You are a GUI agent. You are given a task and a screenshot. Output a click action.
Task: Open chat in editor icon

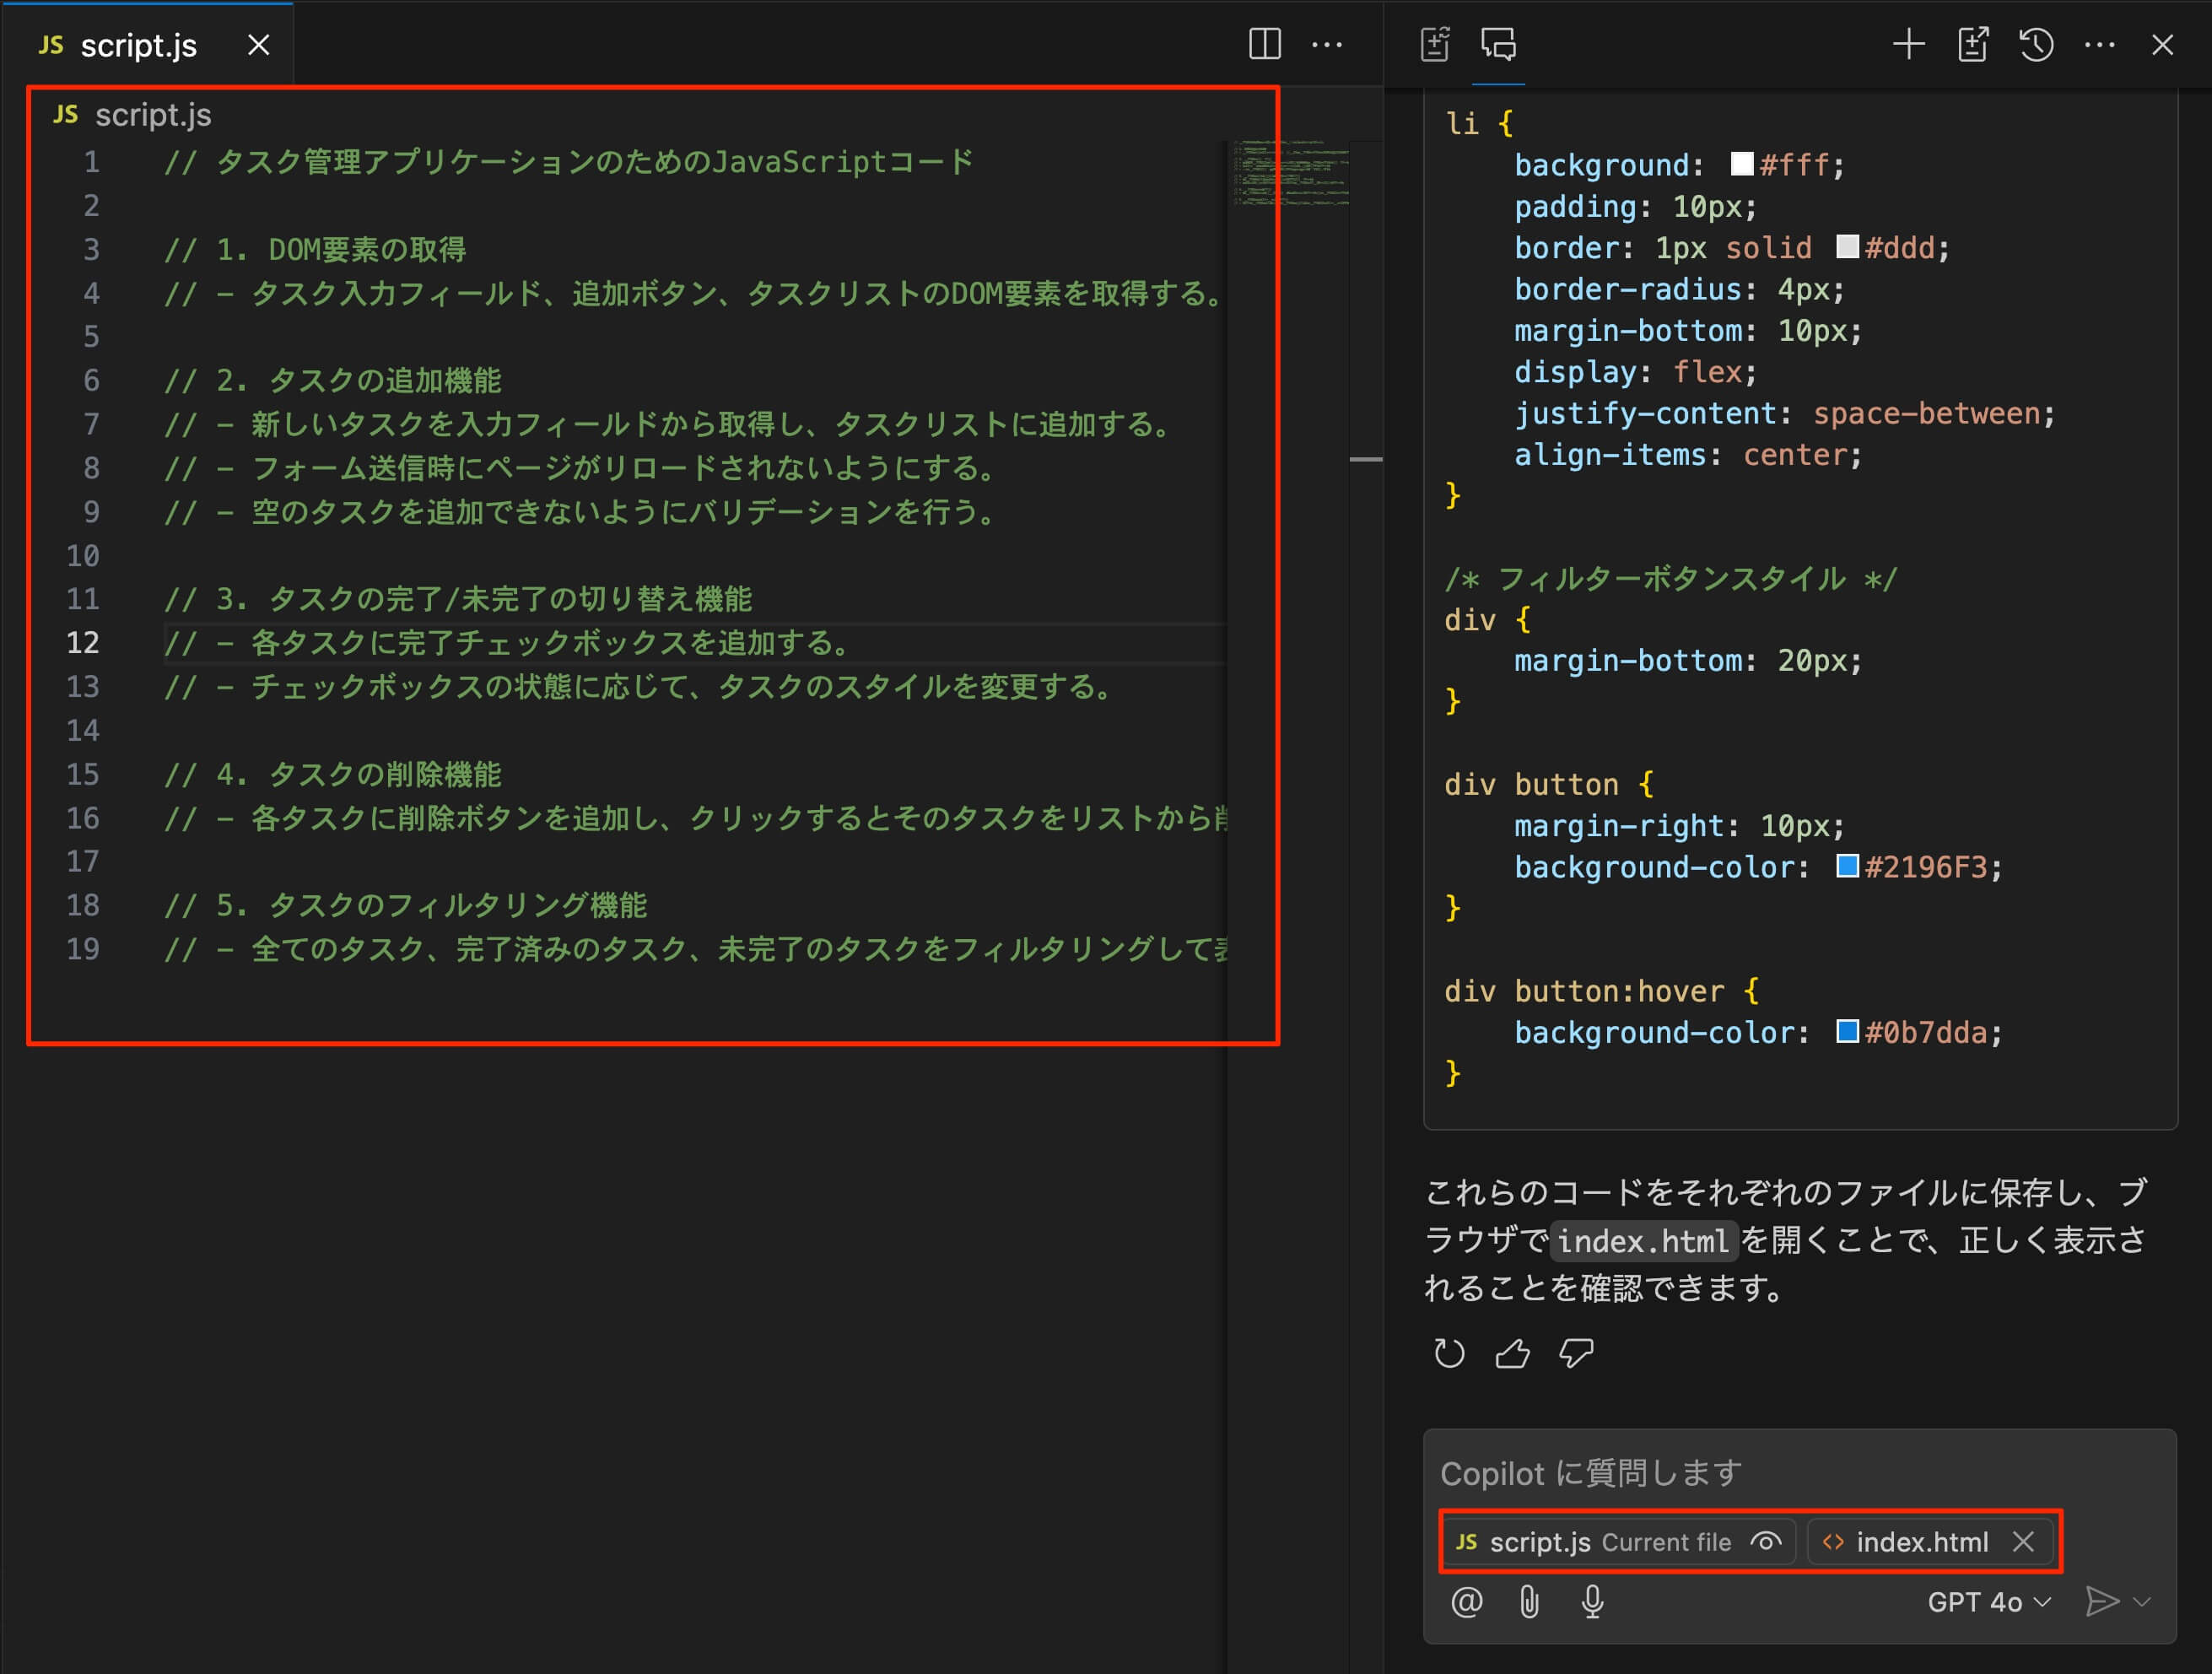pos(1972,44)
